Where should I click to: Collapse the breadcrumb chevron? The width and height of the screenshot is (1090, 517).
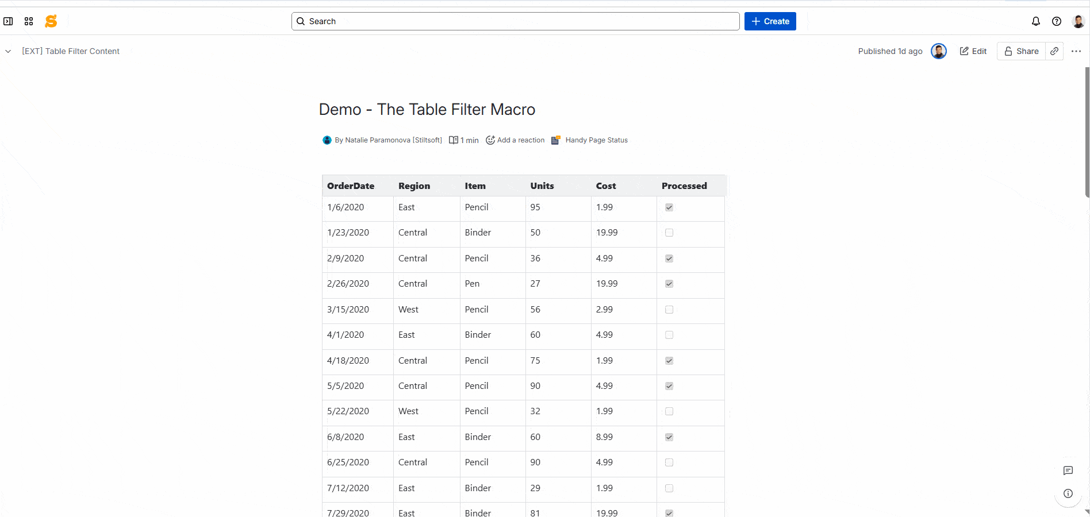click(8, 51)
